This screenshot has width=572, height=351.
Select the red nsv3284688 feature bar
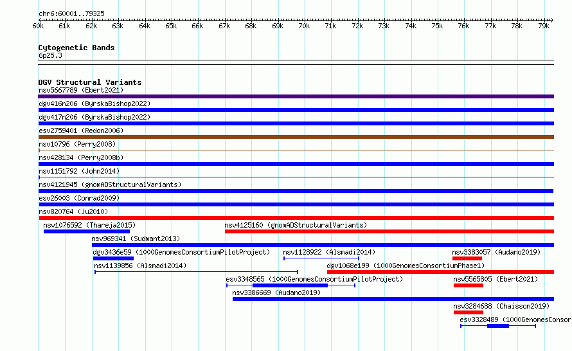click(x=469, y=312)
